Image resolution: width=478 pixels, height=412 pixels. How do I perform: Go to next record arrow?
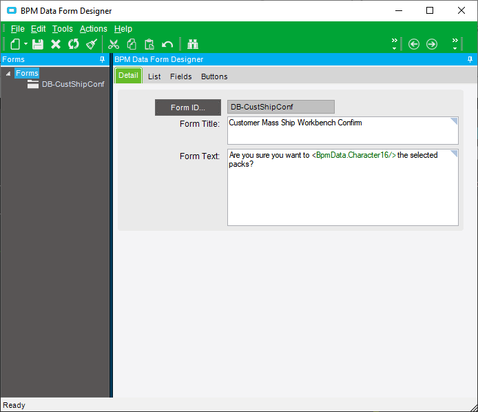[432, 44]
